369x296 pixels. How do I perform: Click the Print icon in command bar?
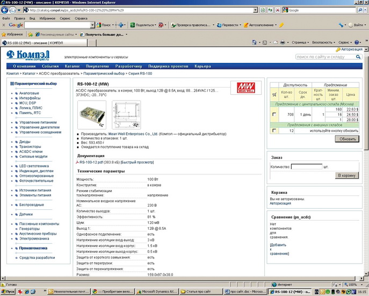pos(283,43)
